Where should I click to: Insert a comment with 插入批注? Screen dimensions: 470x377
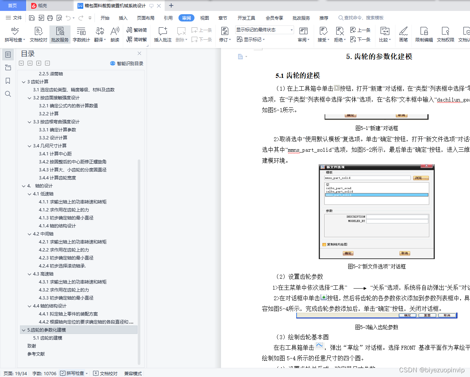click(x=163, y=35)
